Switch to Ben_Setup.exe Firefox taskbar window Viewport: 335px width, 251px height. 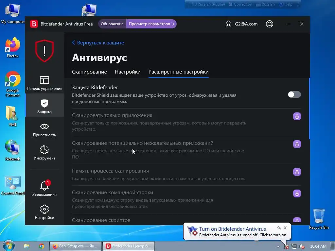point(75,246)
